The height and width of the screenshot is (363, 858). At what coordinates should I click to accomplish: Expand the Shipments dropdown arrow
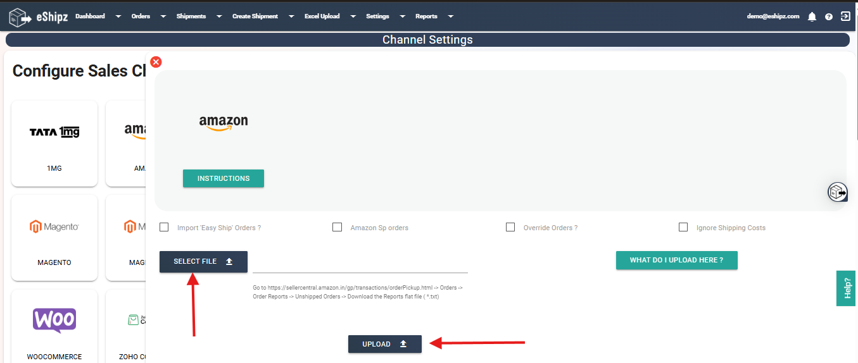pyautogui.click(x=219, y=16)
